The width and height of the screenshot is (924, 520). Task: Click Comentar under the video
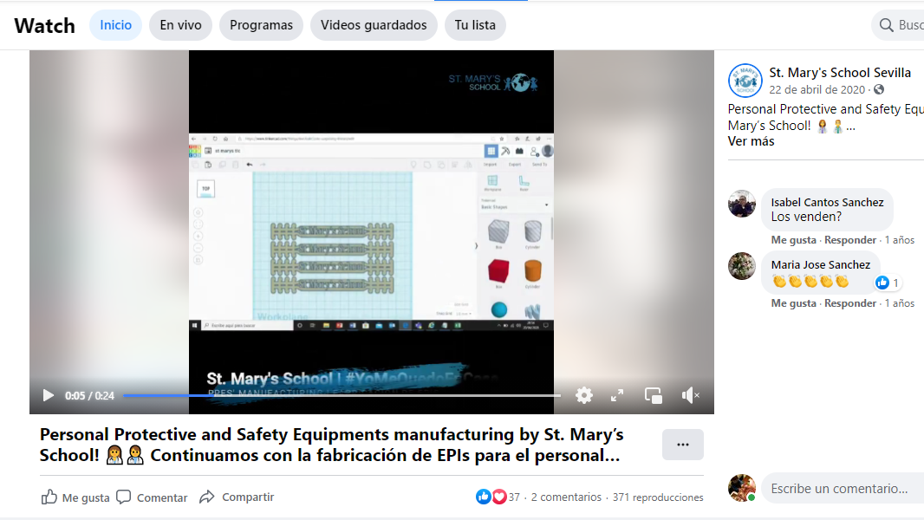tap(152, 497)
